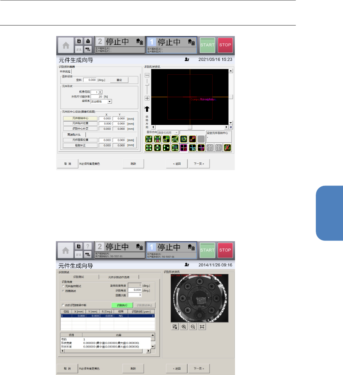The image size is (343, 375).
Task: Click the 歪斜 angle input field
Action: click(90, 80)
